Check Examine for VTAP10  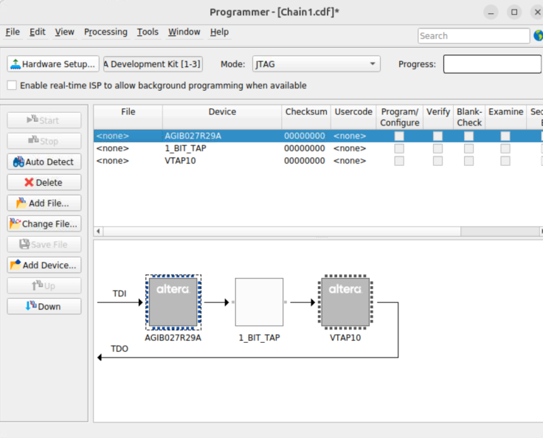(x=505, y=161)
